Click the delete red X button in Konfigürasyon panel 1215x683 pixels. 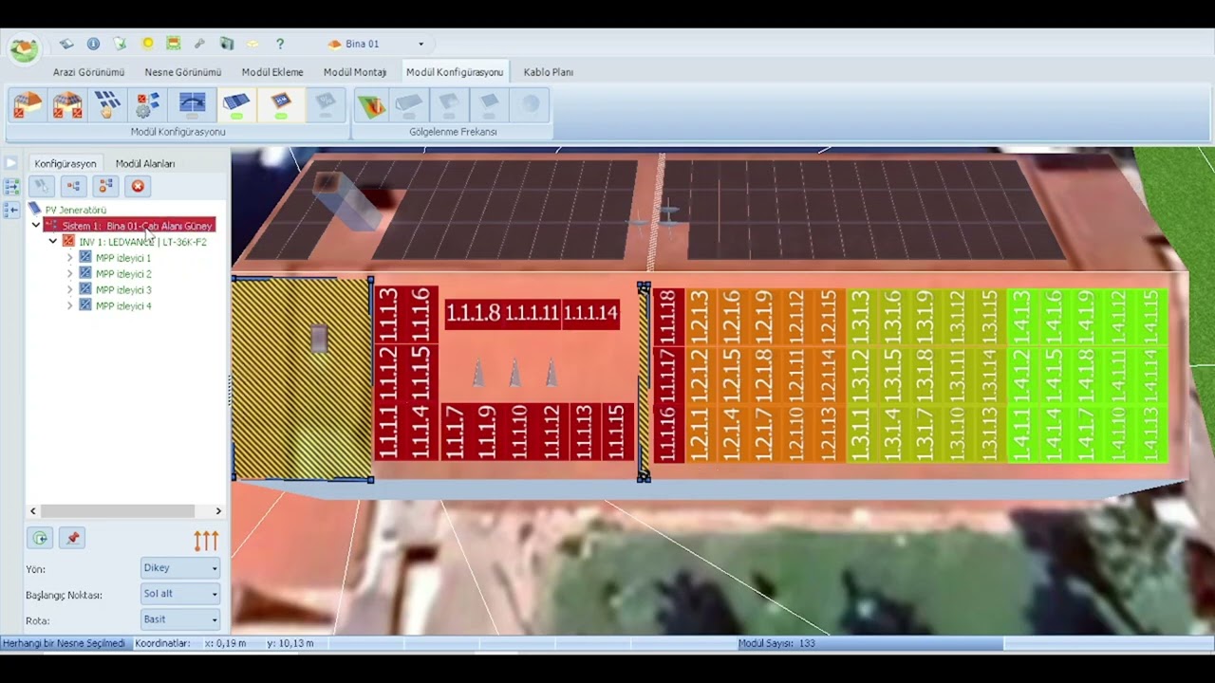[138, 186]
